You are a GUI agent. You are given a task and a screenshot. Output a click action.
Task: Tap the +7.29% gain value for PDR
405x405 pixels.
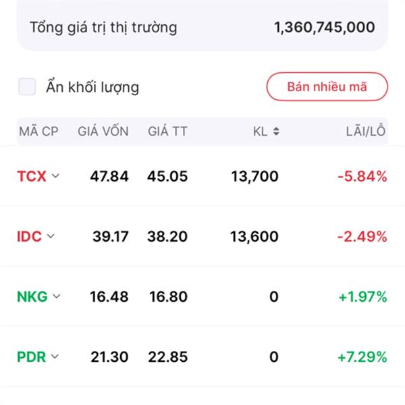pos(362,357)
